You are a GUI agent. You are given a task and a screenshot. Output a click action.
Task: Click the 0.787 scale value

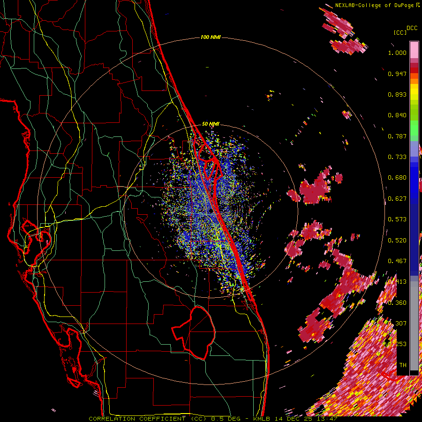click(x=397, y=136)
